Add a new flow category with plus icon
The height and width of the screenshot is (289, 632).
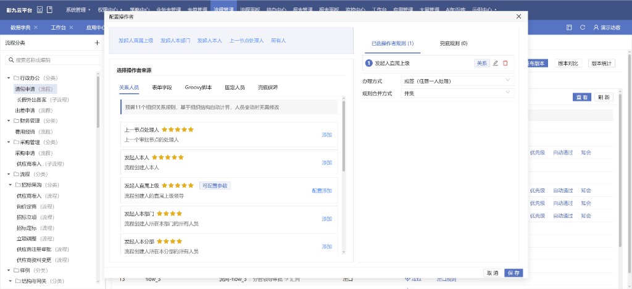(x=97, y=43)
